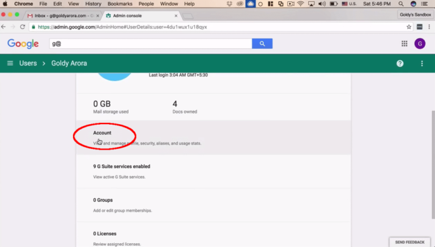This screenshot has height=247, width=435.
Task: Click the highlighted cloud menu bar icon
Action: [250, 4]
